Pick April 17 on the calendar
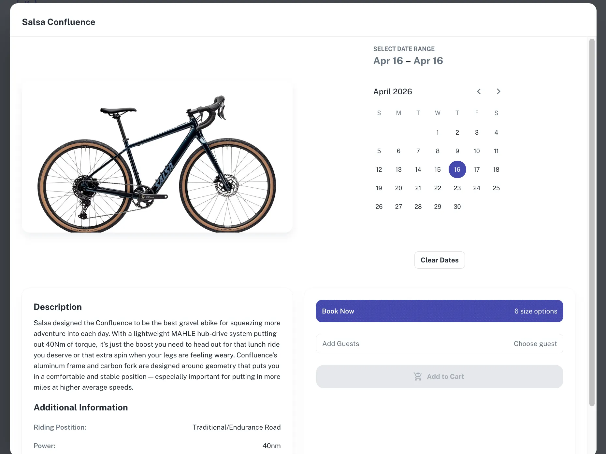The width and height of the screenshot is (606, 454). pos(477,169)
